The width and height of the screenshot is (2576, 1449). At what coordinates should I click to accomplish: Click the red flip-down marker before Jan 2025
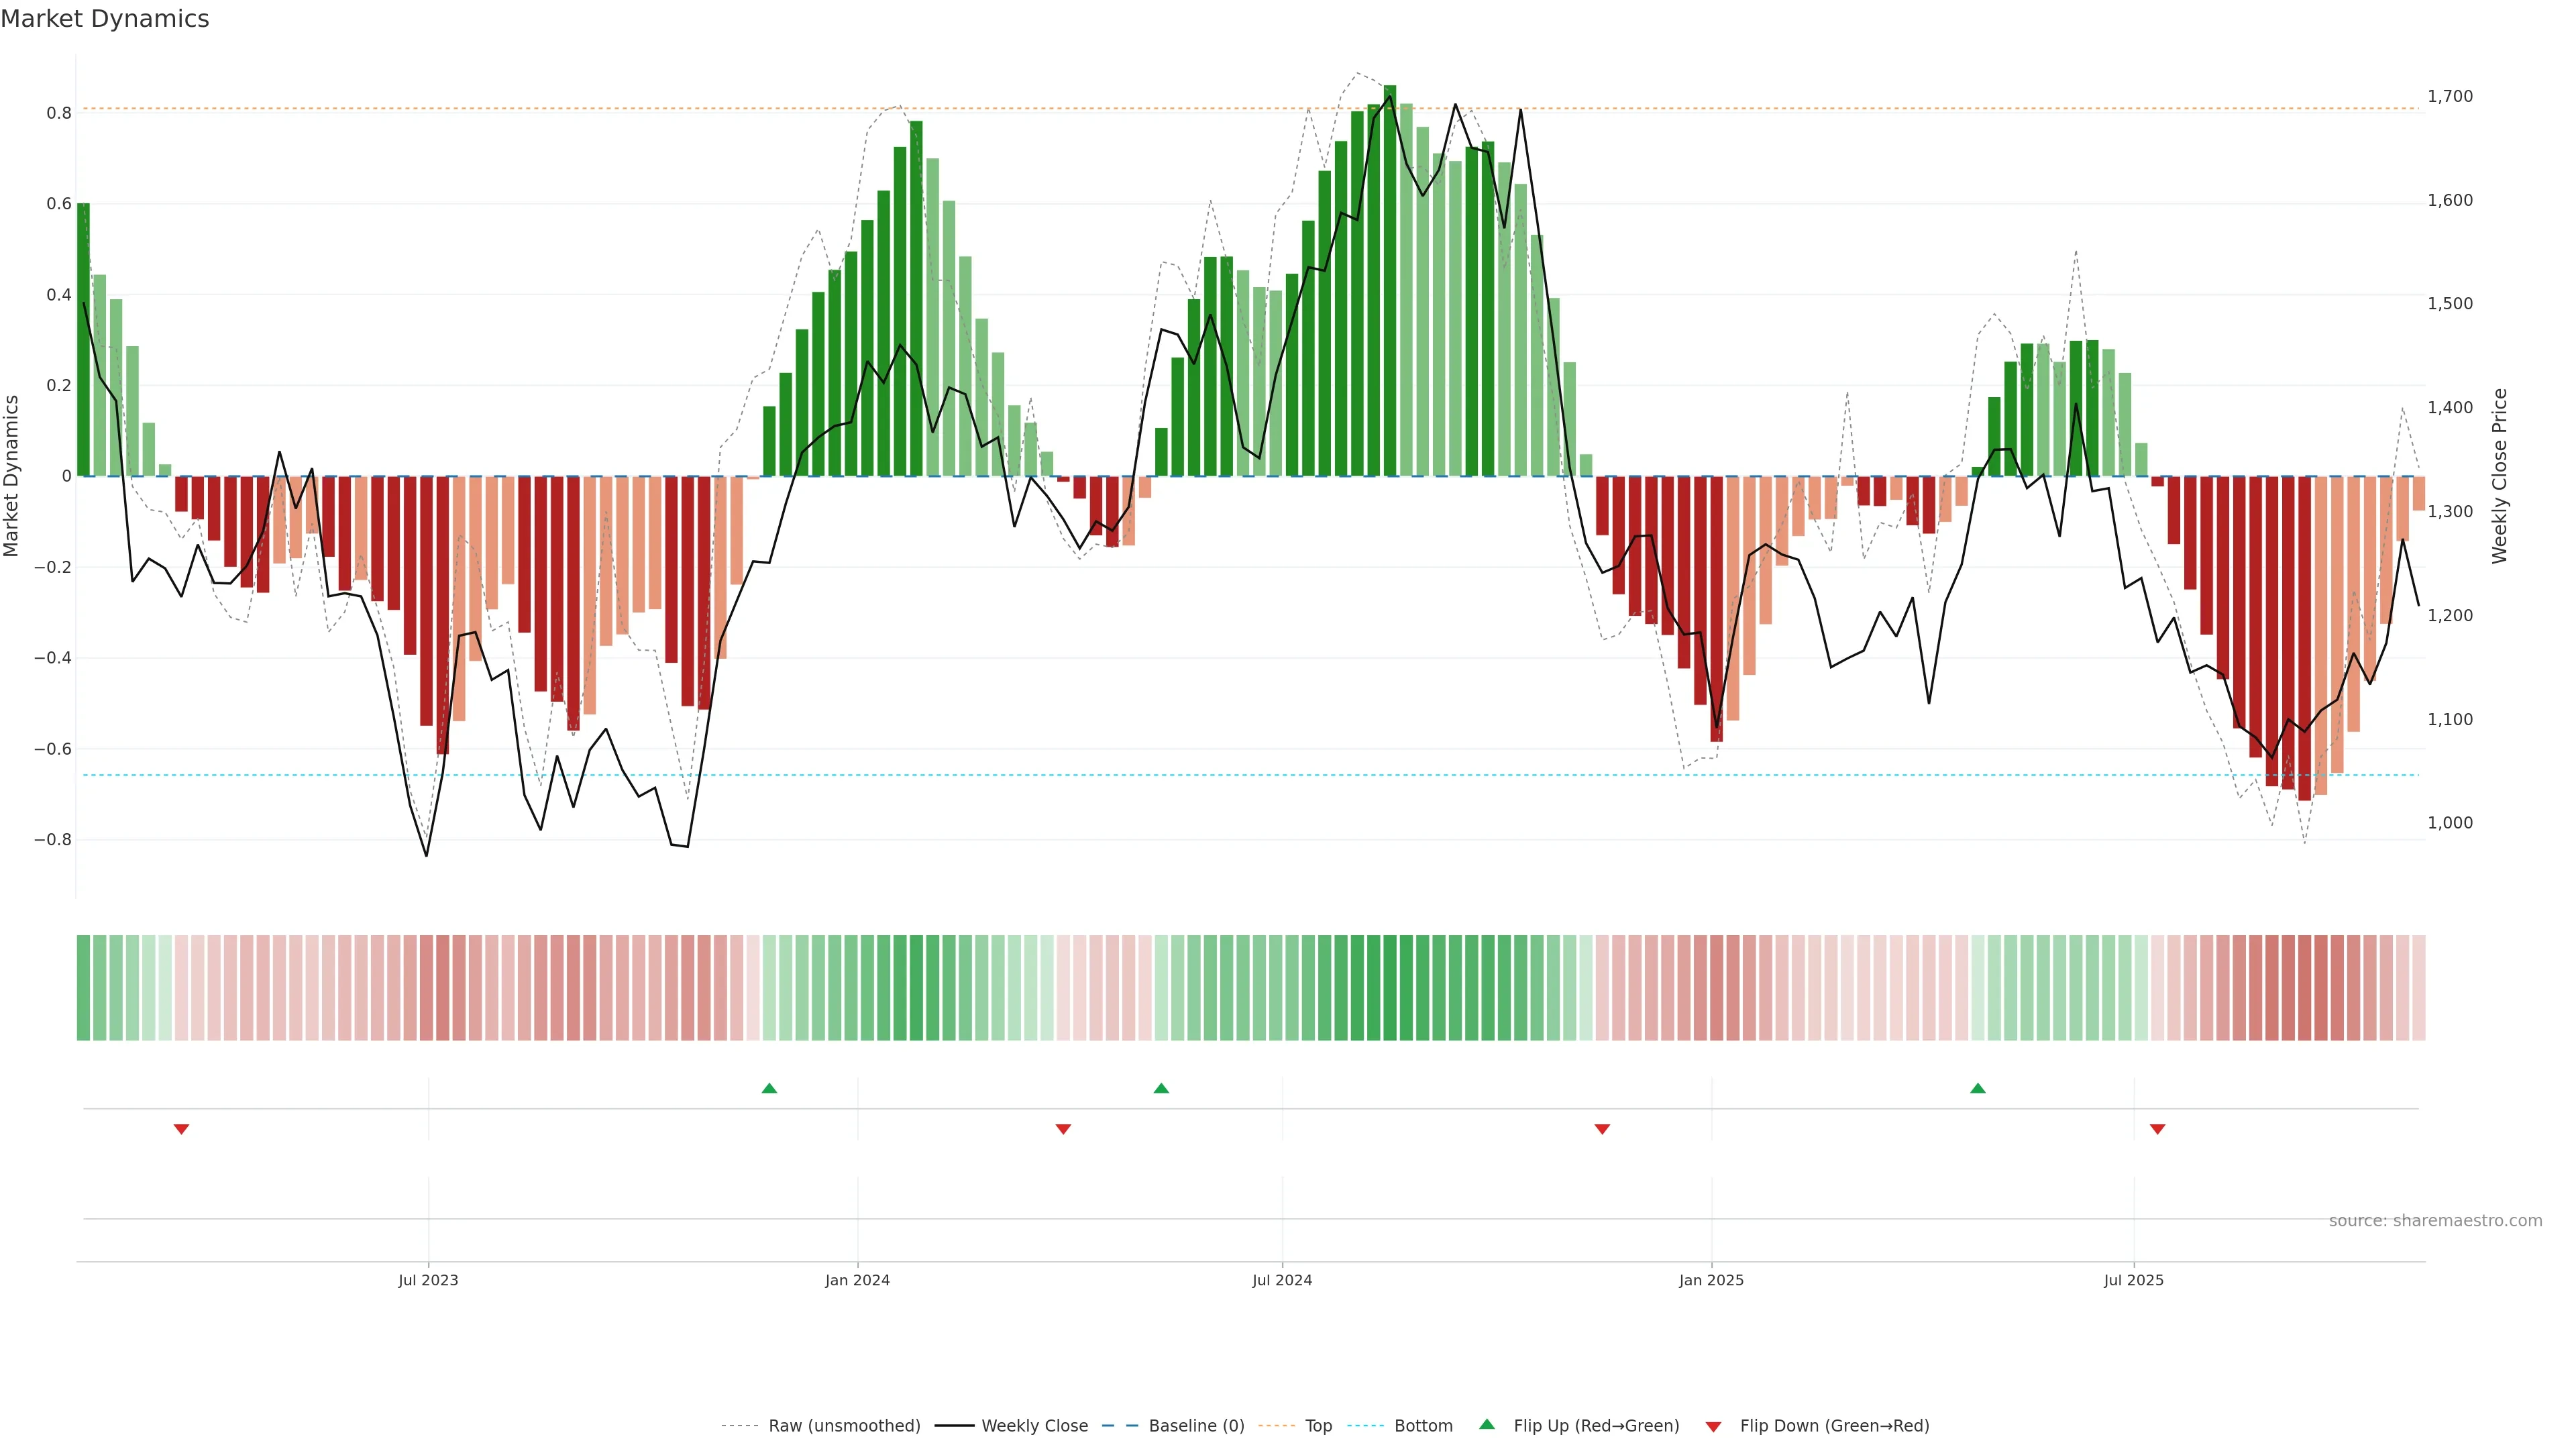point(1602,1129)
